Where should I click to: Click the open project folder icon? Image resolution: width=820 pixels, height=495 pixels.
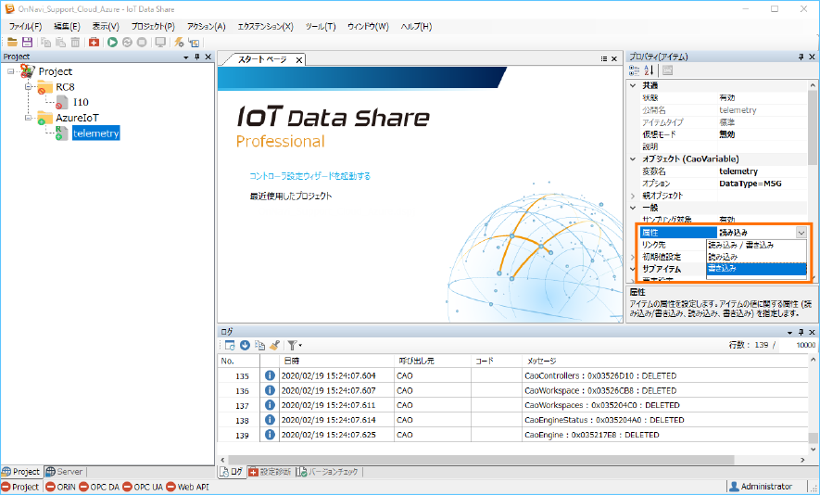point(12,42)
